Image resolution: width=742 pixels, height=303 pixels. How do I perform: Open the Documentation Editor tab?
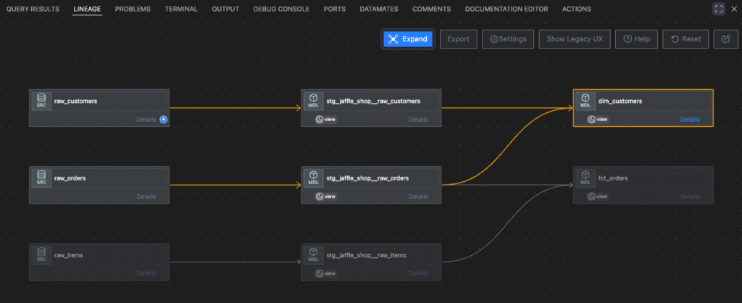pos(507,9)
